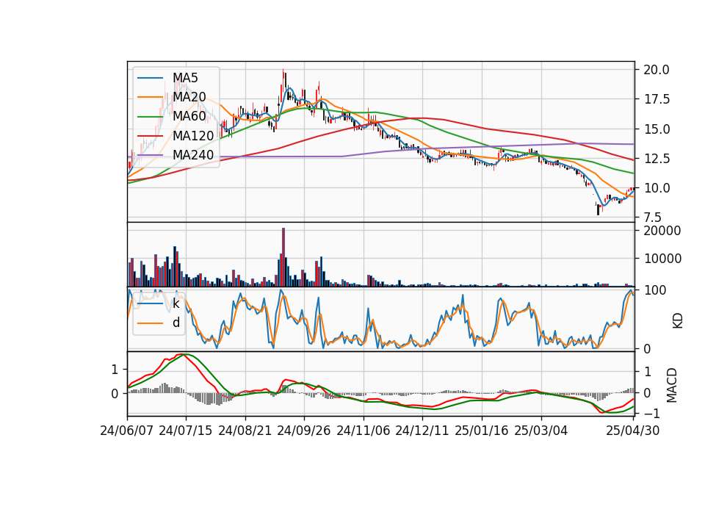Click the 17.5 price axis tick label
Screen dimensions: 705x507
[x=657, y=99]
